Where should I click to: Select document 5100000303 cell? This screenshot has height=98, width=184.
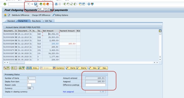coord(9,60)
